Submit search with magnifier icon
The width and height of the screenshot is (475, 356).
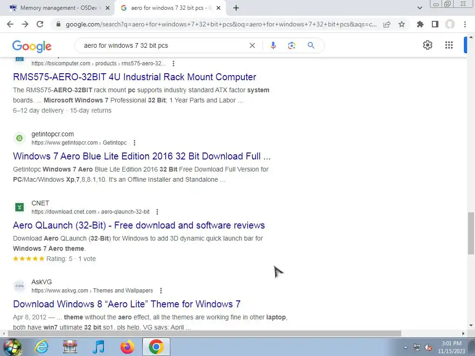point(311,45)
